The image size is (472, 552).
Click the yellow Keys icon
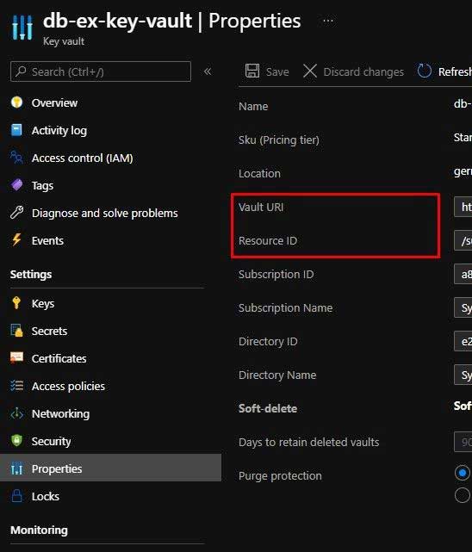16,303
